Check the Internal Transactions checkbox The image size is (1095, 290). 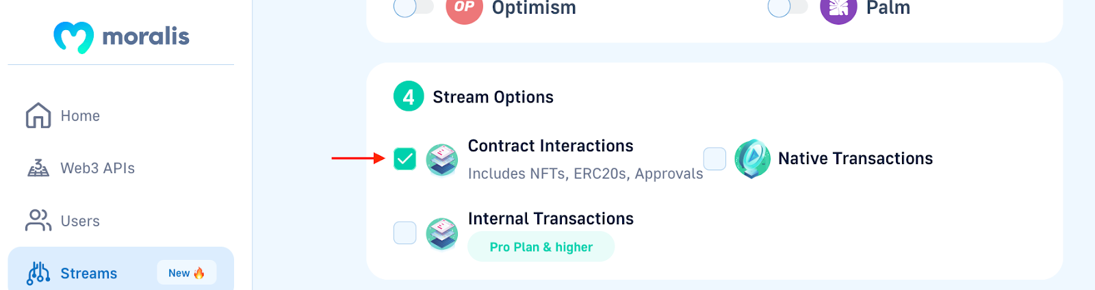click(405, 233)
